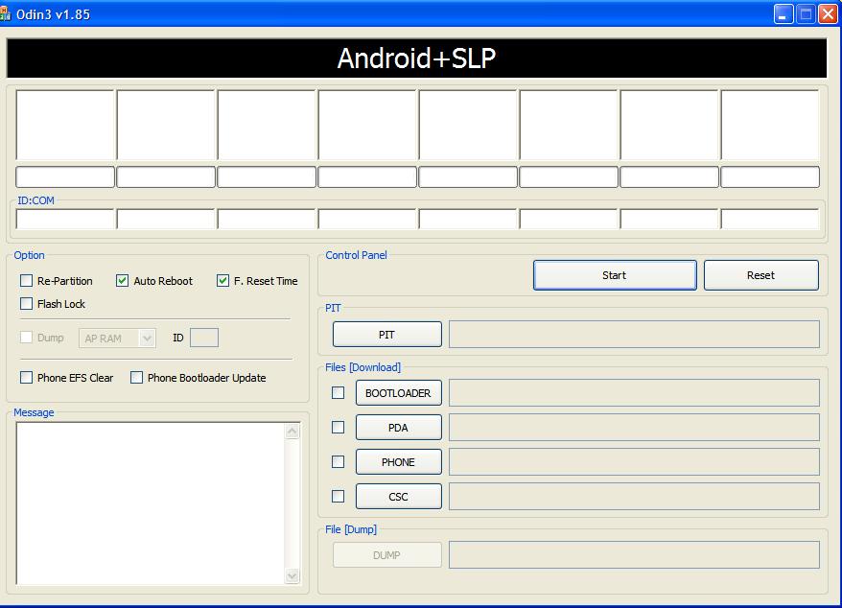Click the ID input box
The width and height of the screenshot is (842, 608).
pos(204,338)
